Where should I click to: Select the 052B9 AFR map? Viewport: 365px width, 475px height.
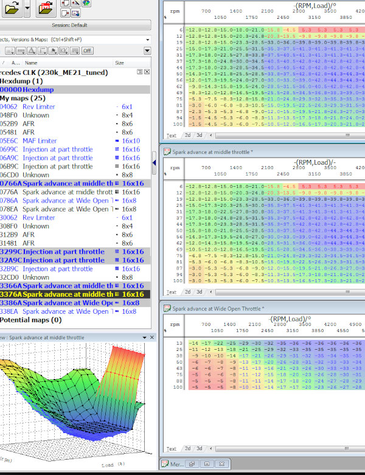(x=75, y=123)
